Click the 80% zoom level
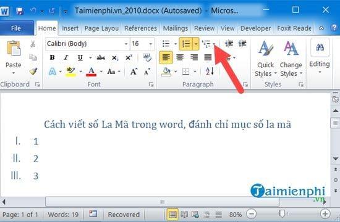The image size is (340, 222). 236,215
